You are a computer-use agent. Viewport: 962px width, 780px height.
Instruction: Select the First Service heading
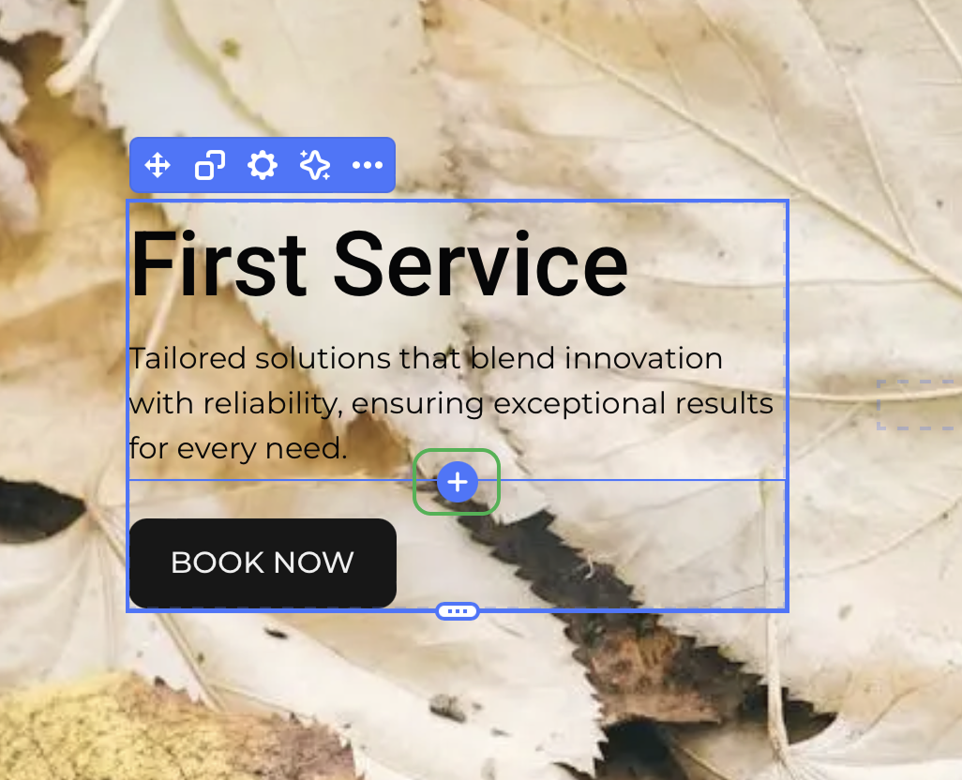[x=379, y=263]
